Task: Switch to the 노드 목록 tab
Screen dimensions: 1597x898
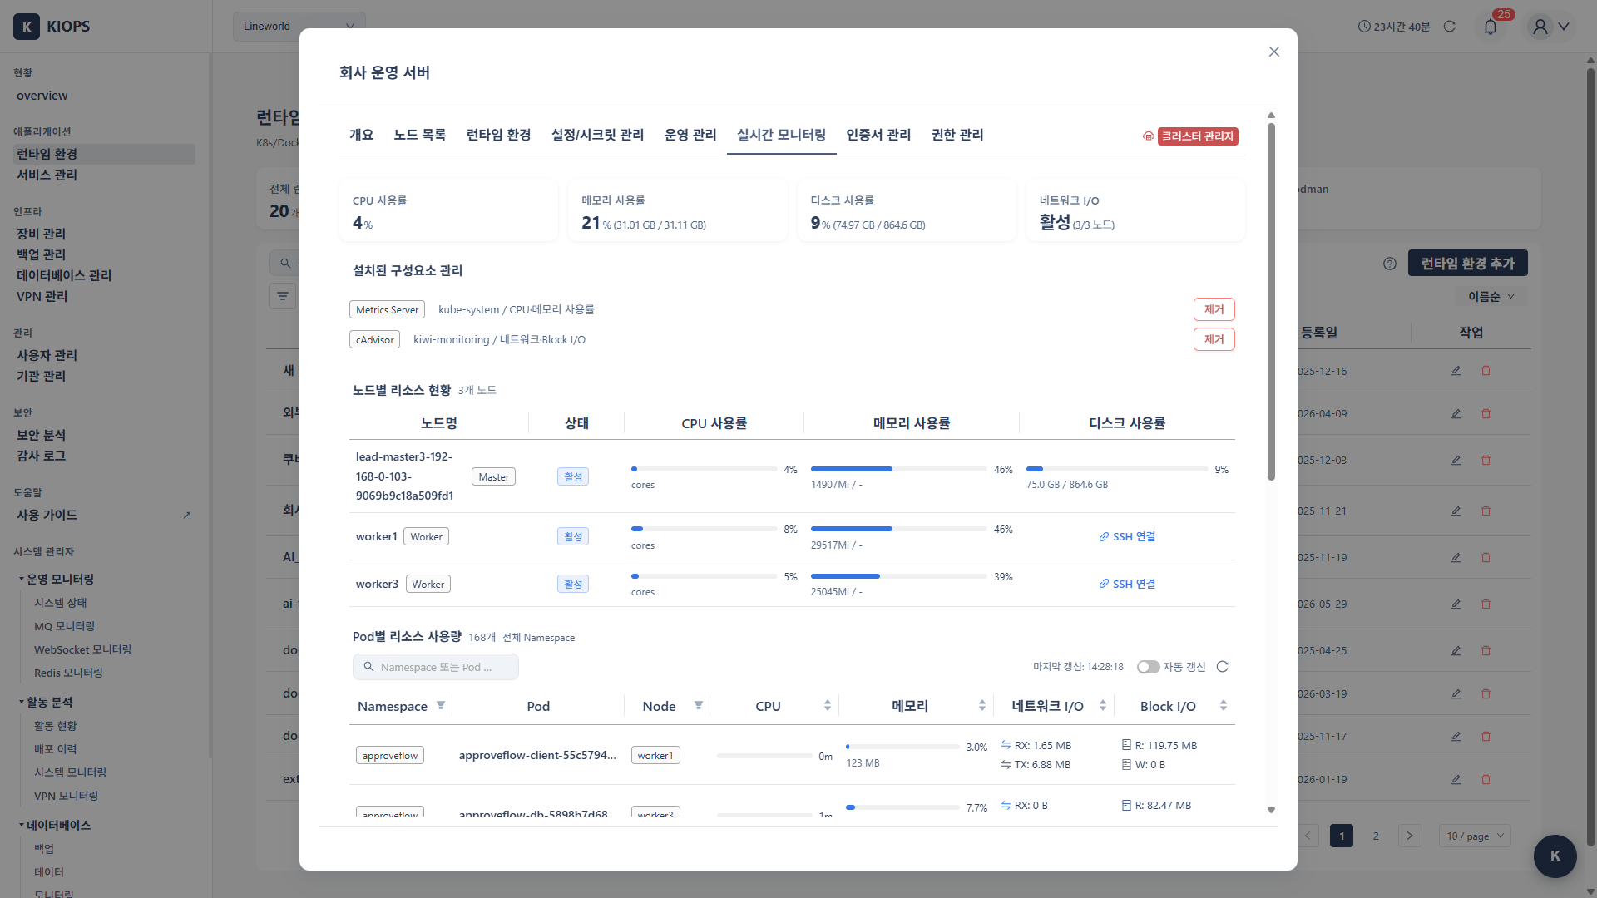Action: point(419,135)
